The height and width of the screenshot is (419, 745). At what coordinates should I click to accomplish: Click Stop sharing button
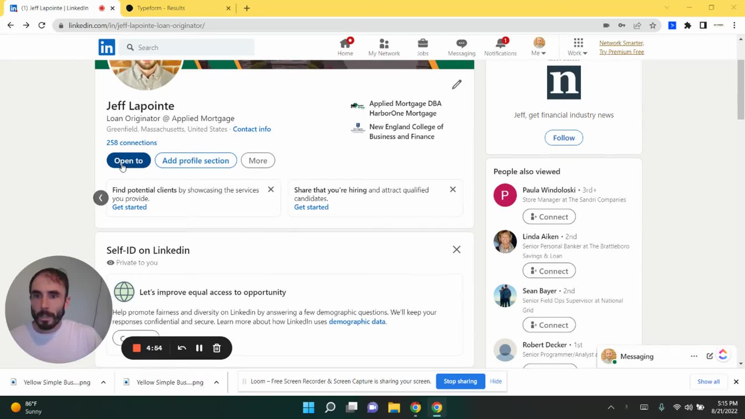click(460, 381)
